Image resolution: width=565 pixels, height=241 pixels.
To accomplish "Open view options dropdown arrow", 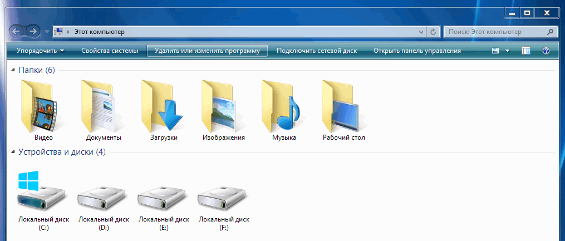I will pyautogui.click(x=508, y=51).
